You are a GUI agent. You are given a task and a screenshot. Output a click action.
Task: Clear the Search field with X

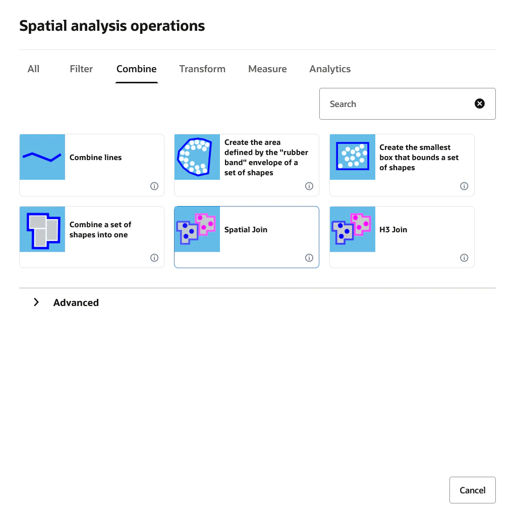tap(480, 104)
